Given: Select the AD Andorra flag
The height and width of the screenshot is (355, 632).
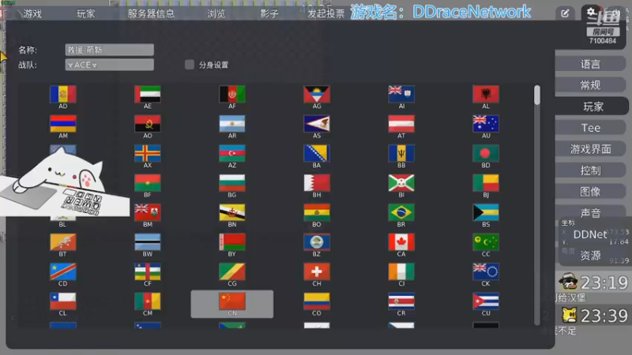Looking at the screenshot, I should pyautogui.click(x=63, y=95).
